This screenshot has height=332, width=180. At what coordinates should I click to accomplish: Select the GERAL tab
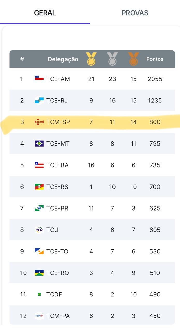[45, 13]
